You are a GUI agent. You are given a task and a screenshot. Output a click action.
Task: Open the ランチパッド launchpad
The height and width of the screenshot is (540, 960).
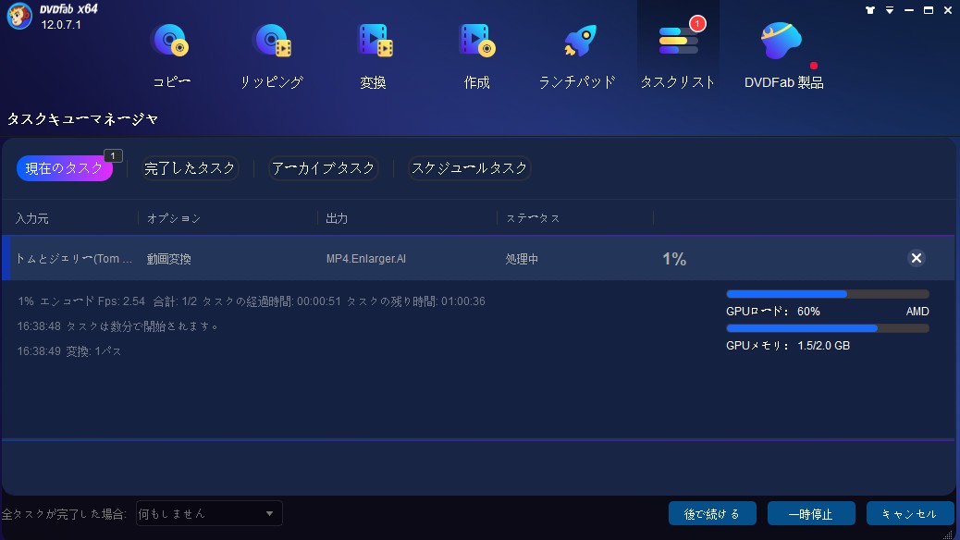point(577,56)
